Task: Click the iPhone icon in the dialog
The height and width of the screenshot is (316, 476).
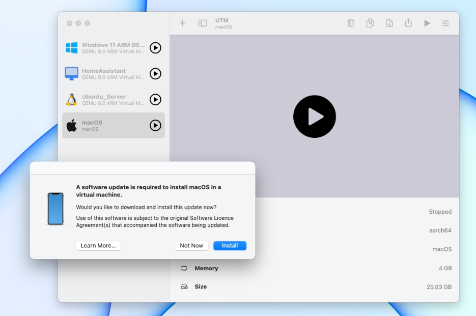Action: coord(55,209)
